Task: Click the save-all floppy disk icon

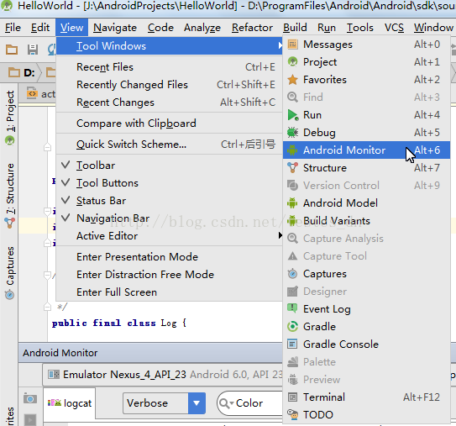Action: point(33,50)
